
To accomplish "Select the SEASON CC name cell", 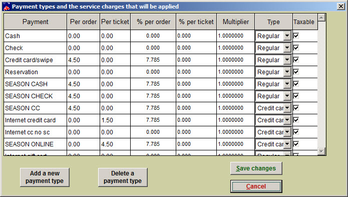I will [x=35, y=108].
